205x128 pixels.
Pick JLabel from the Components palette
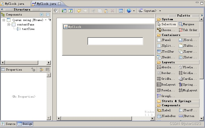[164, 110]
